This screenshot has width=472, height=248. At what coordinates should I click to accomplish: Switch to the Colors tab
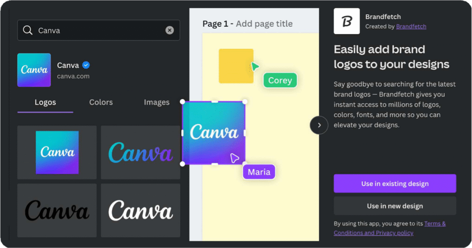point(101,102)
